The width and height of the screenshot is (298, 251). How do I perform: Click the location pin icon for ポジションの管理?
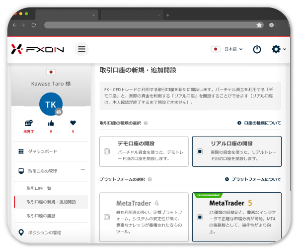(21, 233)
